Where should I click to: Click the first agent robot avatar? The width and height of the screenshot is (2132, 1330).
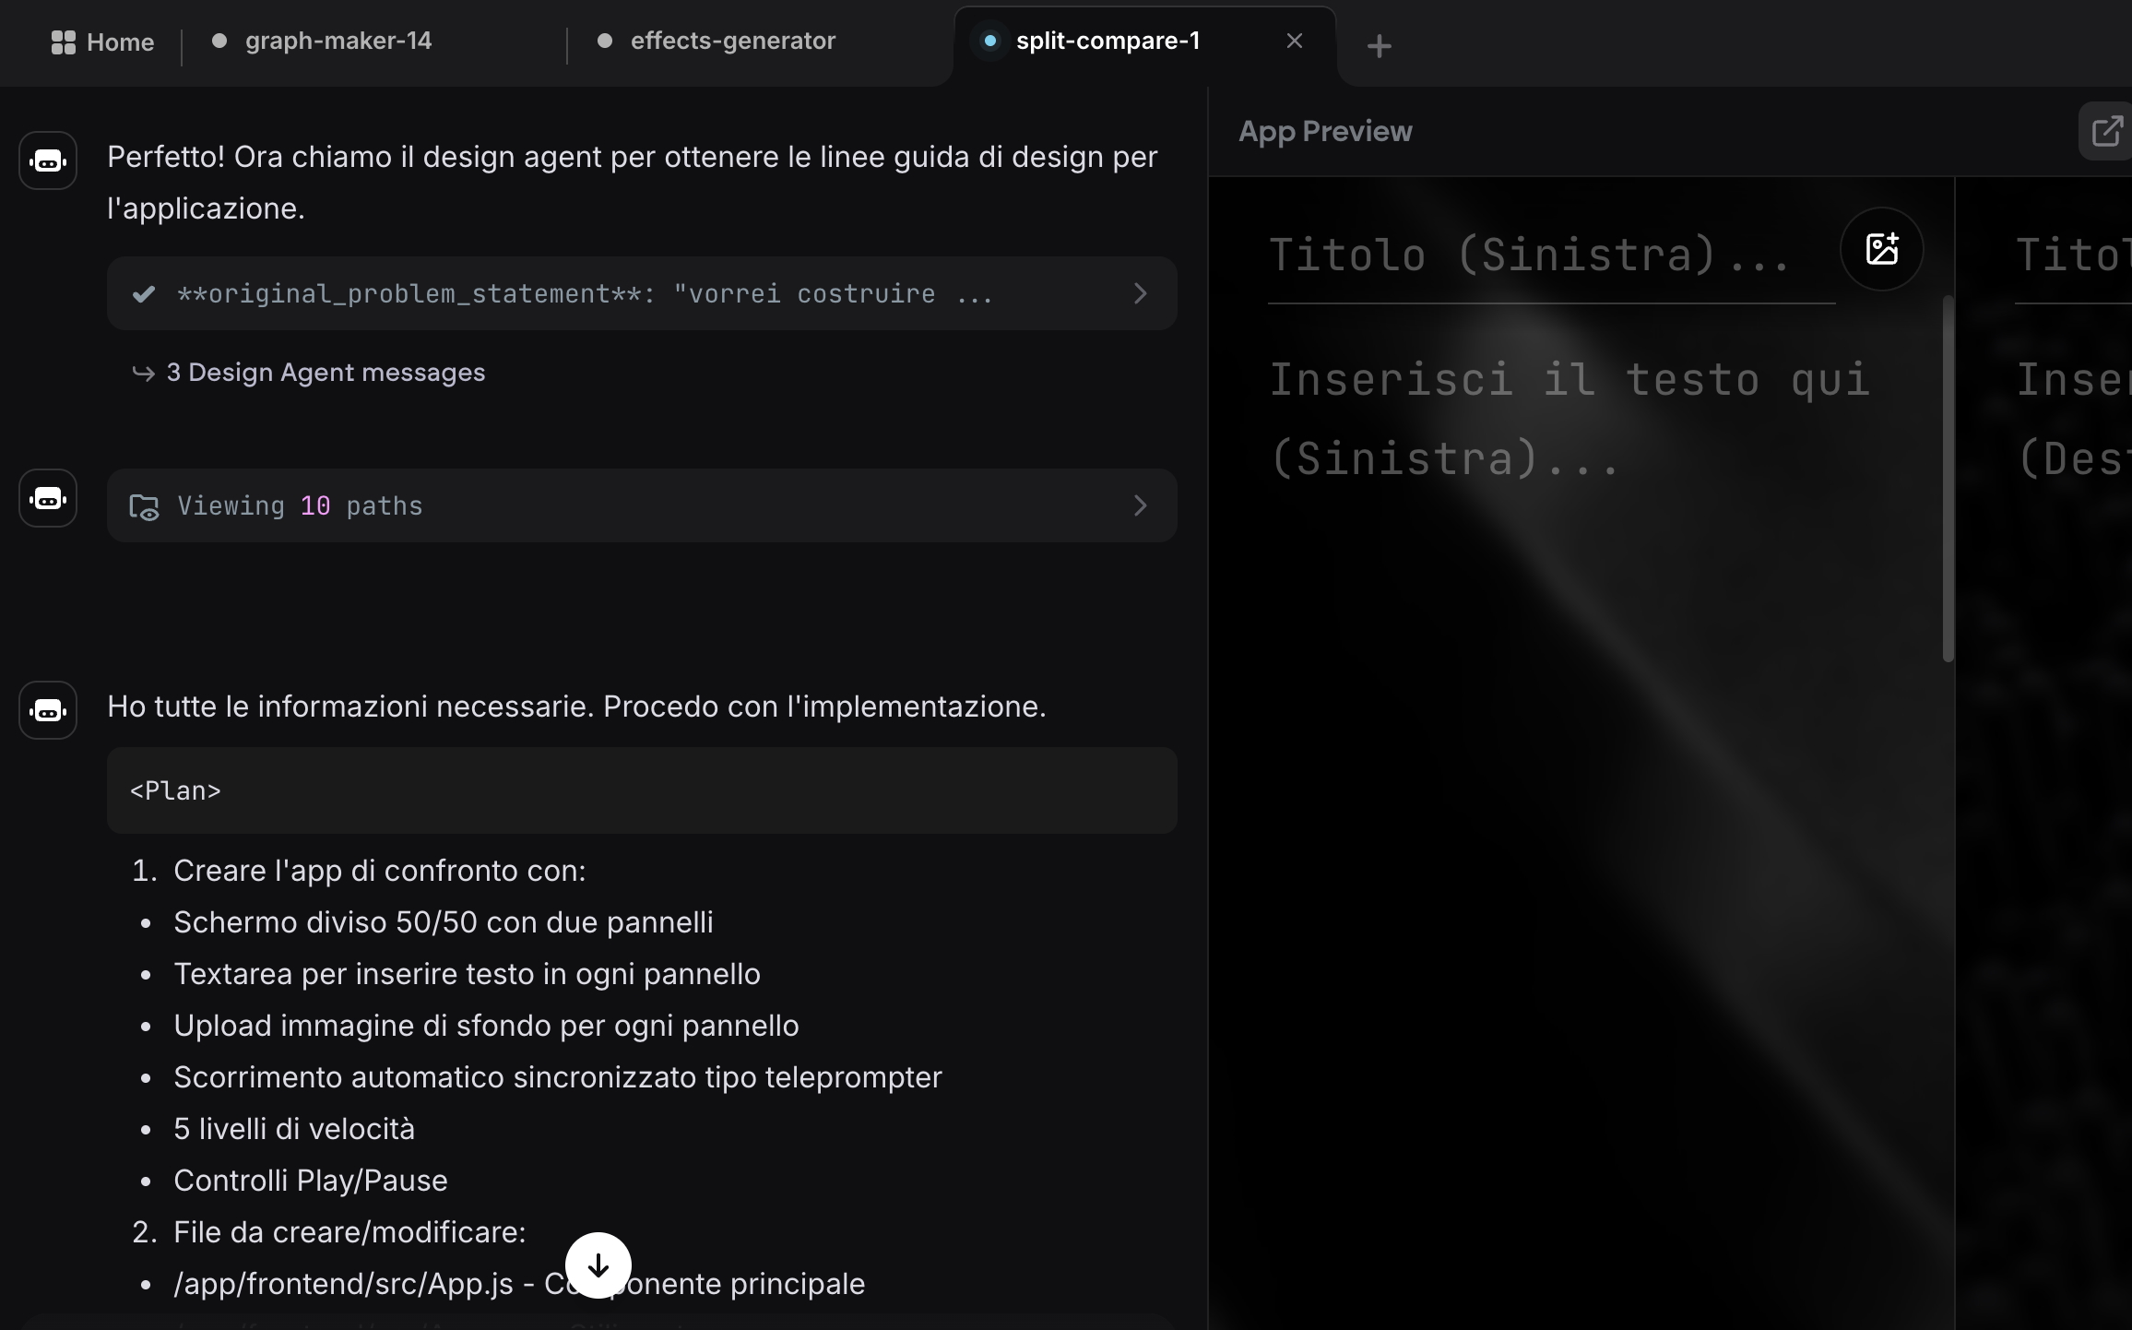(48, 161)
